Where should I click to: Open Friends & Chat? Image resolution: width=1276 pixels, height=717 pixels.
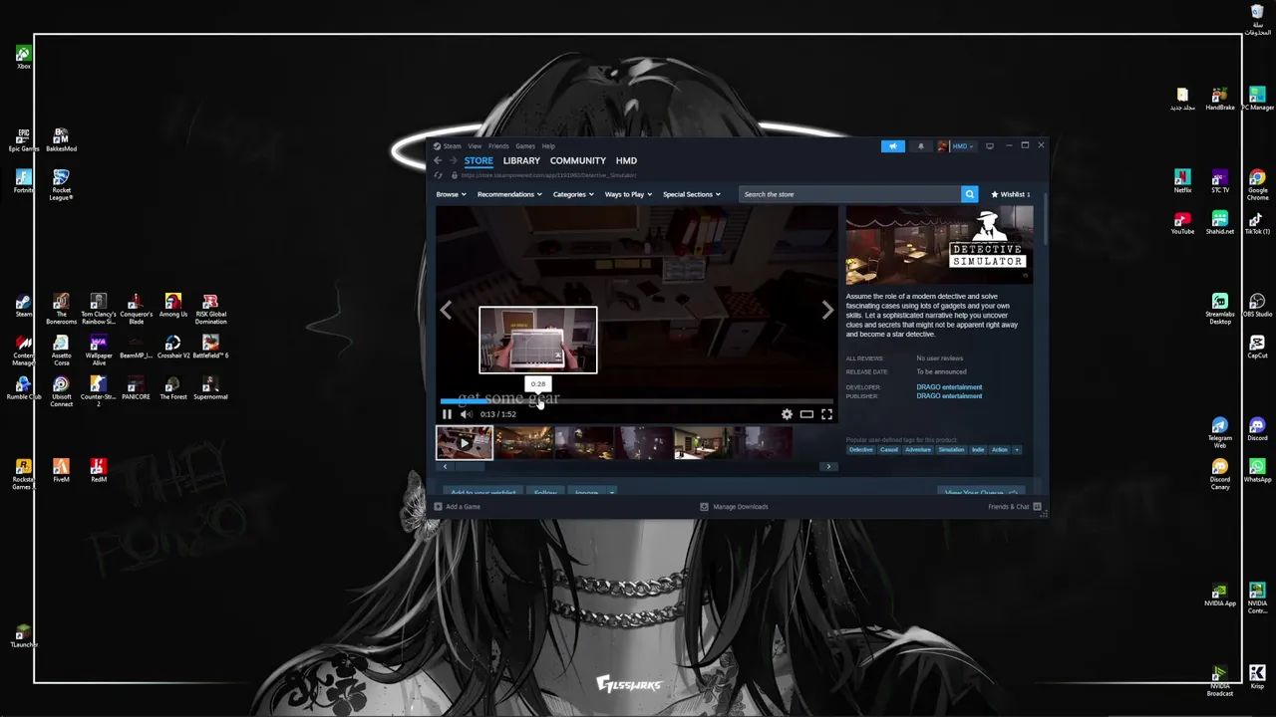click(1015, 507)
